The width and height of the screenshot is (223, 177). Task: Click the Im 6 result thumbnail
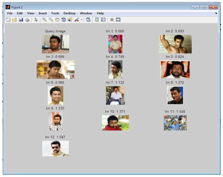tap(56, 95)
